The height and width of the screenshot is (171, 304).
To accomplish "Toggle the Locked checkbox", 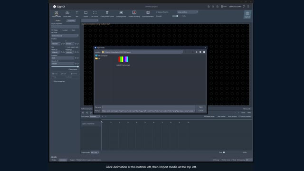I will 61,30.
